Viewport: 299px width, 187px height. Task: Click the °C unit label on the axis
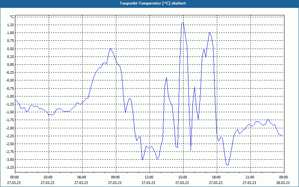coord(12,17)
